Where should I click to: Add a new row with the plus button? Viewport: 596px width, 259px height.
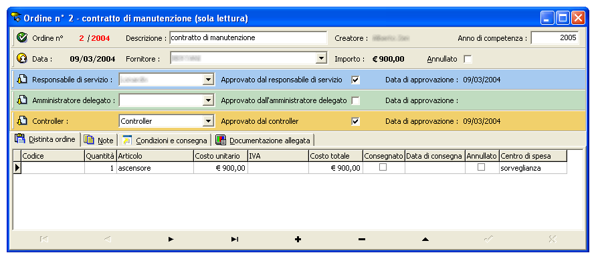(x=298, y=239)
